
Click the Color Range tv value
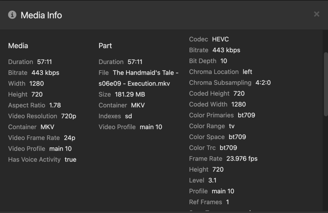click(232, 126)
